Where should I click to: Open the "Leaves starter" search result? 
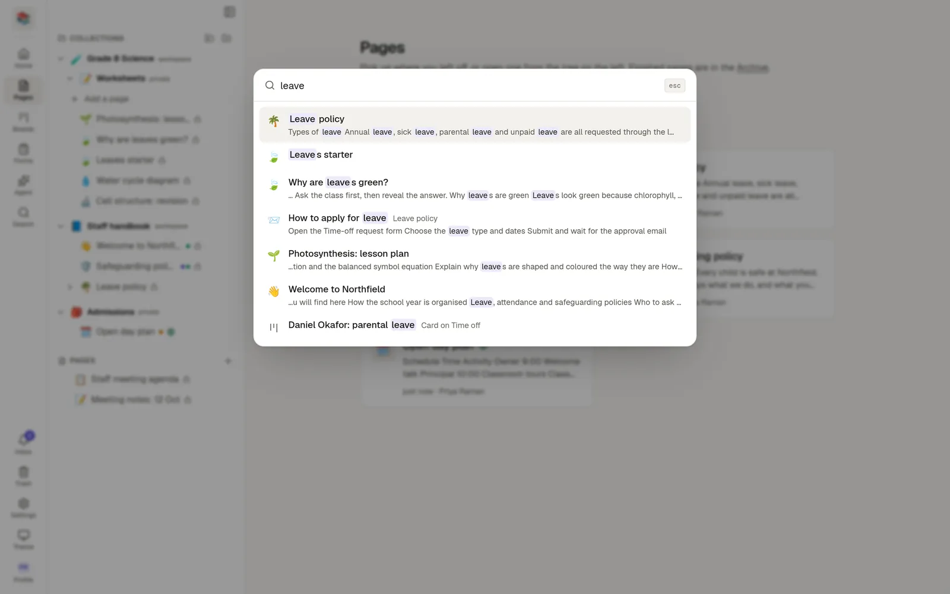coord(475,157)
